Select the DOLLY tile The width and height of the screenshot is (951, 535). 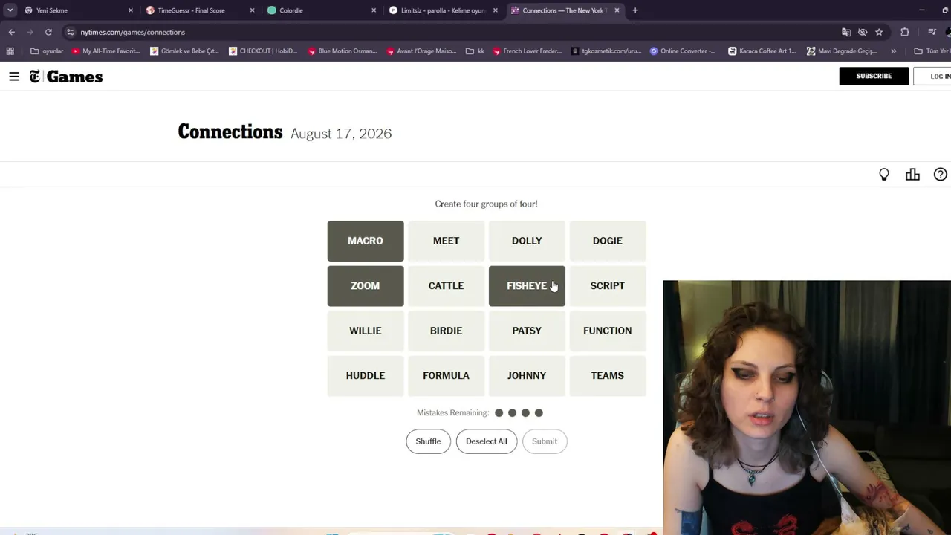(527, 241)
